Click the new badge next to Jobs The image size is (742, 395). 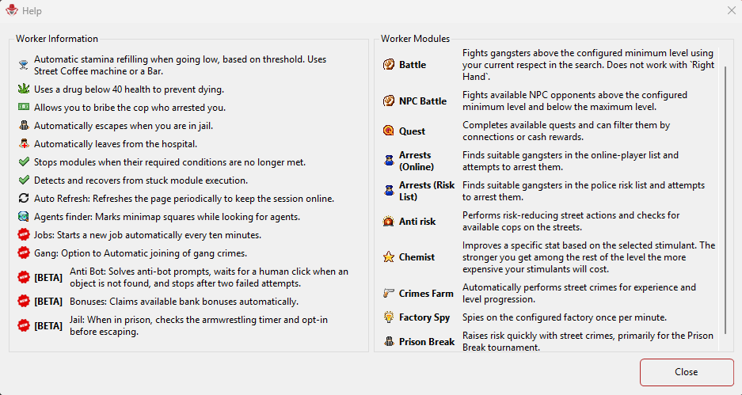pos(24,234)
